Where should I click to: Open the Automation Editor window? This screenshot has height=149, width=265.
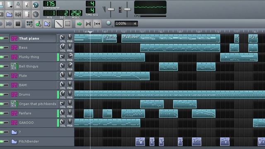click(x=9, y=14)
